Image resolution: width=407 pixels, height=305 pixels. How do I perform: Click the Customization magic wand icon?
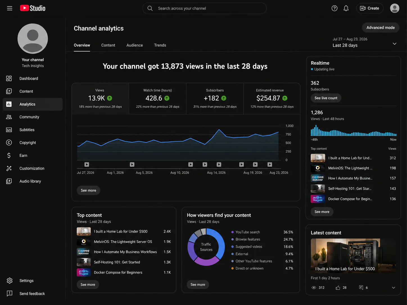[9, 168]
